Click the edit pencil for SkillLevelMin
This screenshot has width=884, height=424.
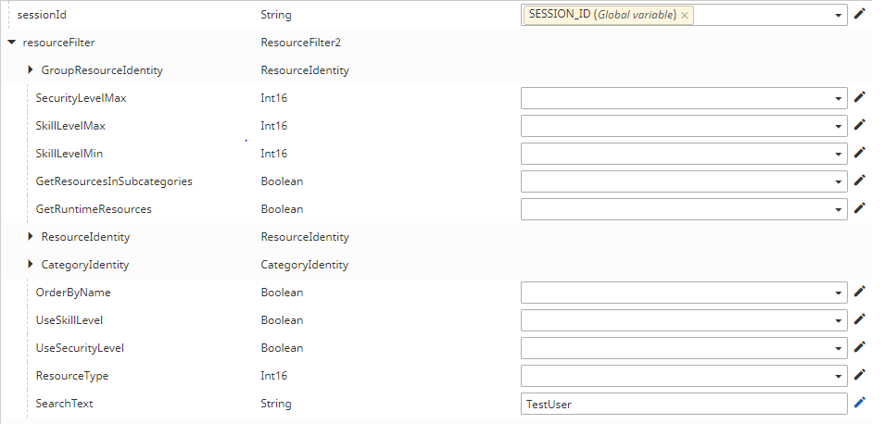point(860,153)
